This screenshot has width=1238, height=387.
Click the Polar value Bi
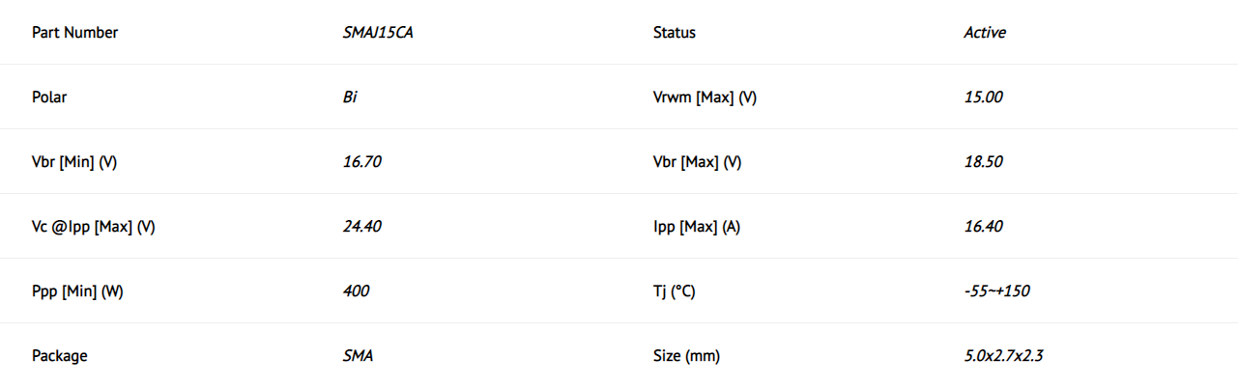tap(350, 97)
